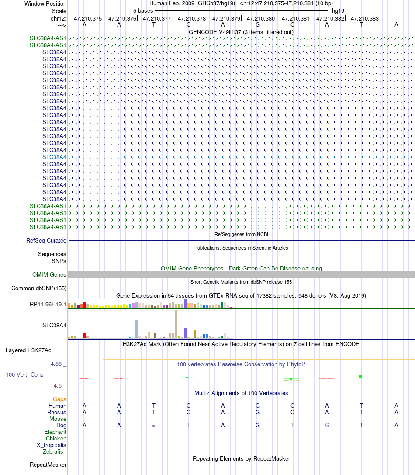The height and width of the screenshot is (475, 415).
Task: Click the SLC38A4 label beside the GTEx chart
Action: tap(54, 326)
